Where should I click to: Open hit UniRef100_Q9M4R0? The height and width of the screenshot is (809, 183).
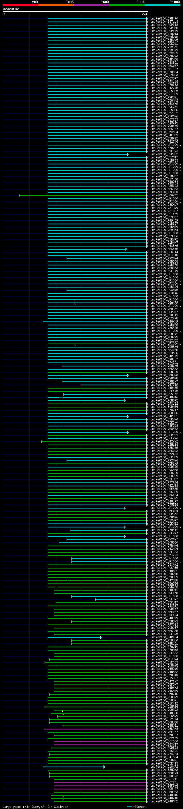[x=164, y=19]
